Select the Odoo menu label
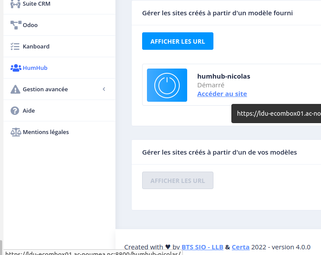 tap(30, 25)
